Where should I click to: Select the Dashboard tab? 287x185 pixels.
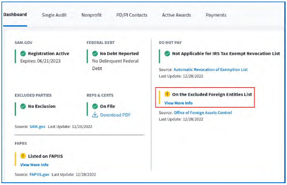15,14
